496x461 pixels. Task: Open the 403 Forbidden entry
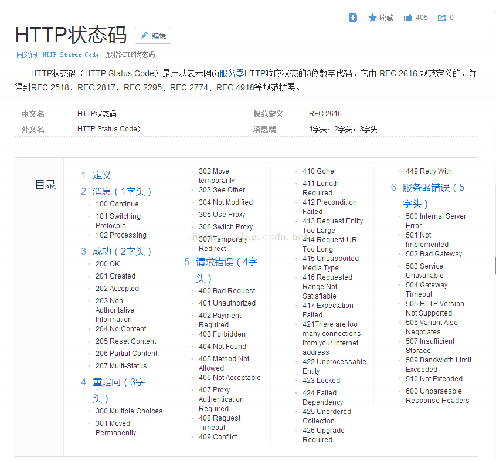click(x=222, y=334)
